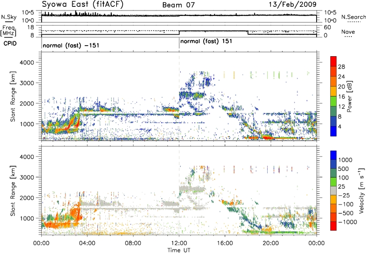The width and height of the screenshot is (366, 253).
Task: Click the "3000" tick of the velocity panel
Action: [27, 177]
